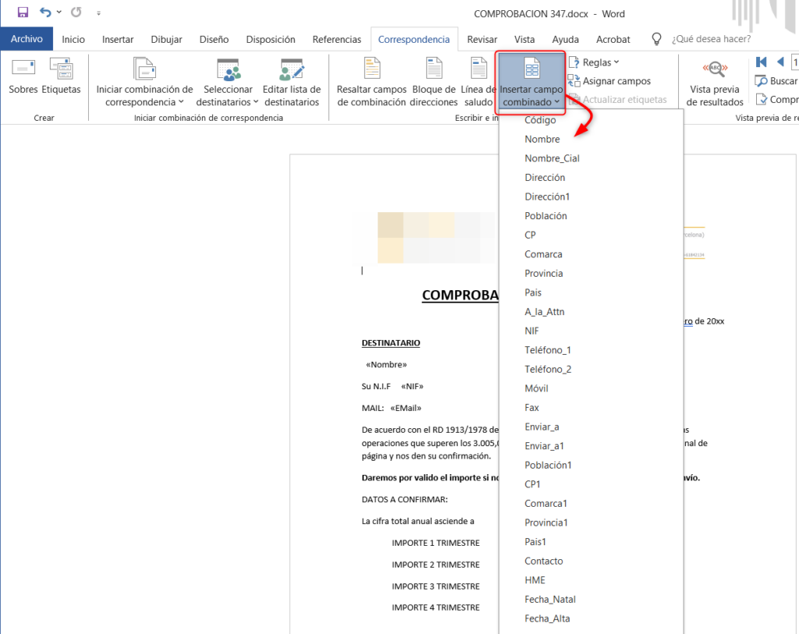This screenshot has width=799, height=634.
Task: Choose the NIF merge field
Action: point(532,331)
